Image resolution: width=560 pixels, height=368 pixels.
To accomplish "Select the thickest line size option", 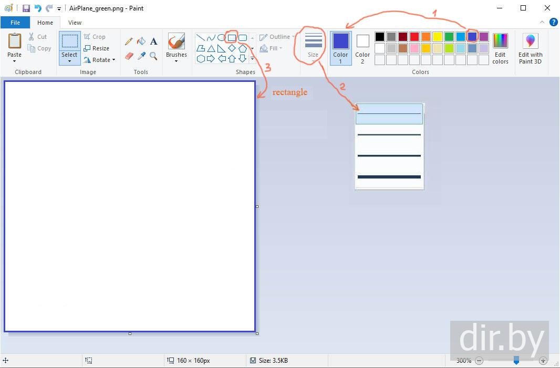I will pyautogui.click(x=389, y=177).
